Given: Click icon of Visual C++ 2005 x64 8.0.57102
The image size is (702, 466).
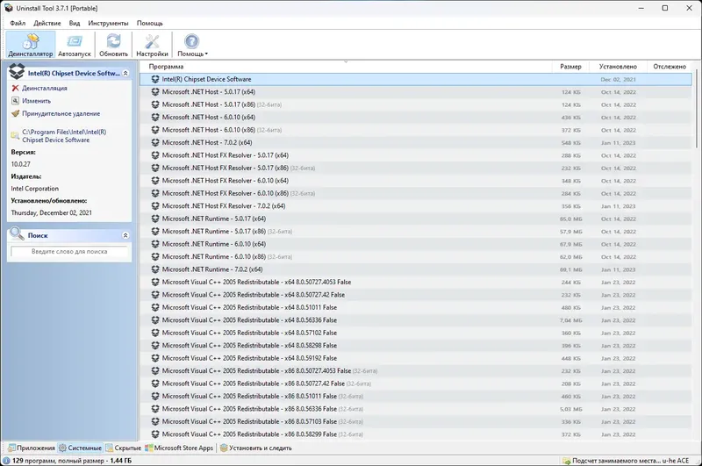Looking at the screenshot, I should (155, 333).
